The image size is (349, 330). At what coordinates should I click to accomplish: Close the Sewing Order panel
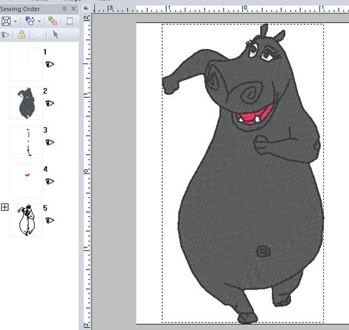73,9
